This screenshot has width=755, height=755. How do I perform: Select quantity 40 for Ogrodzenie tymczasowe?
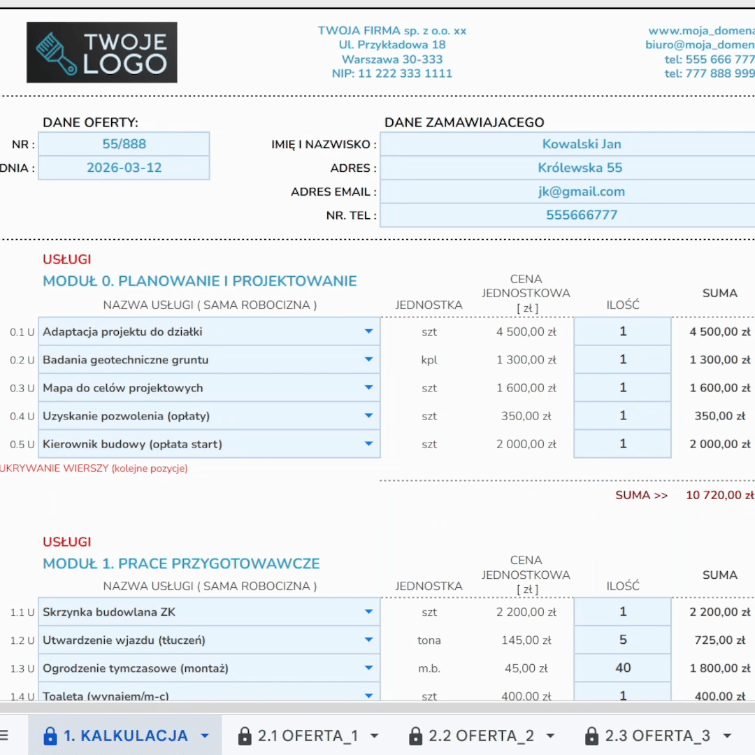[623, 668]
